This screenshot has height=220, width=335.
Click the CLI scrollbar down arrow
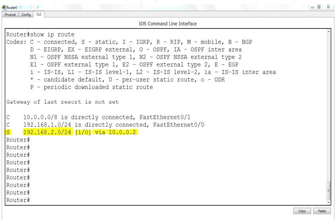[x=329, y=202]
